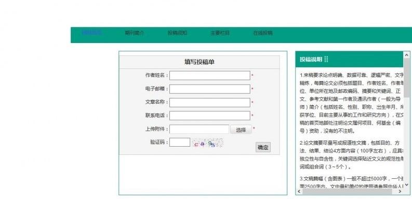This screenshot has height=199, width=412.
Task: Click scroll-down arrow in 投稿说明 panel
Action: 407,185
